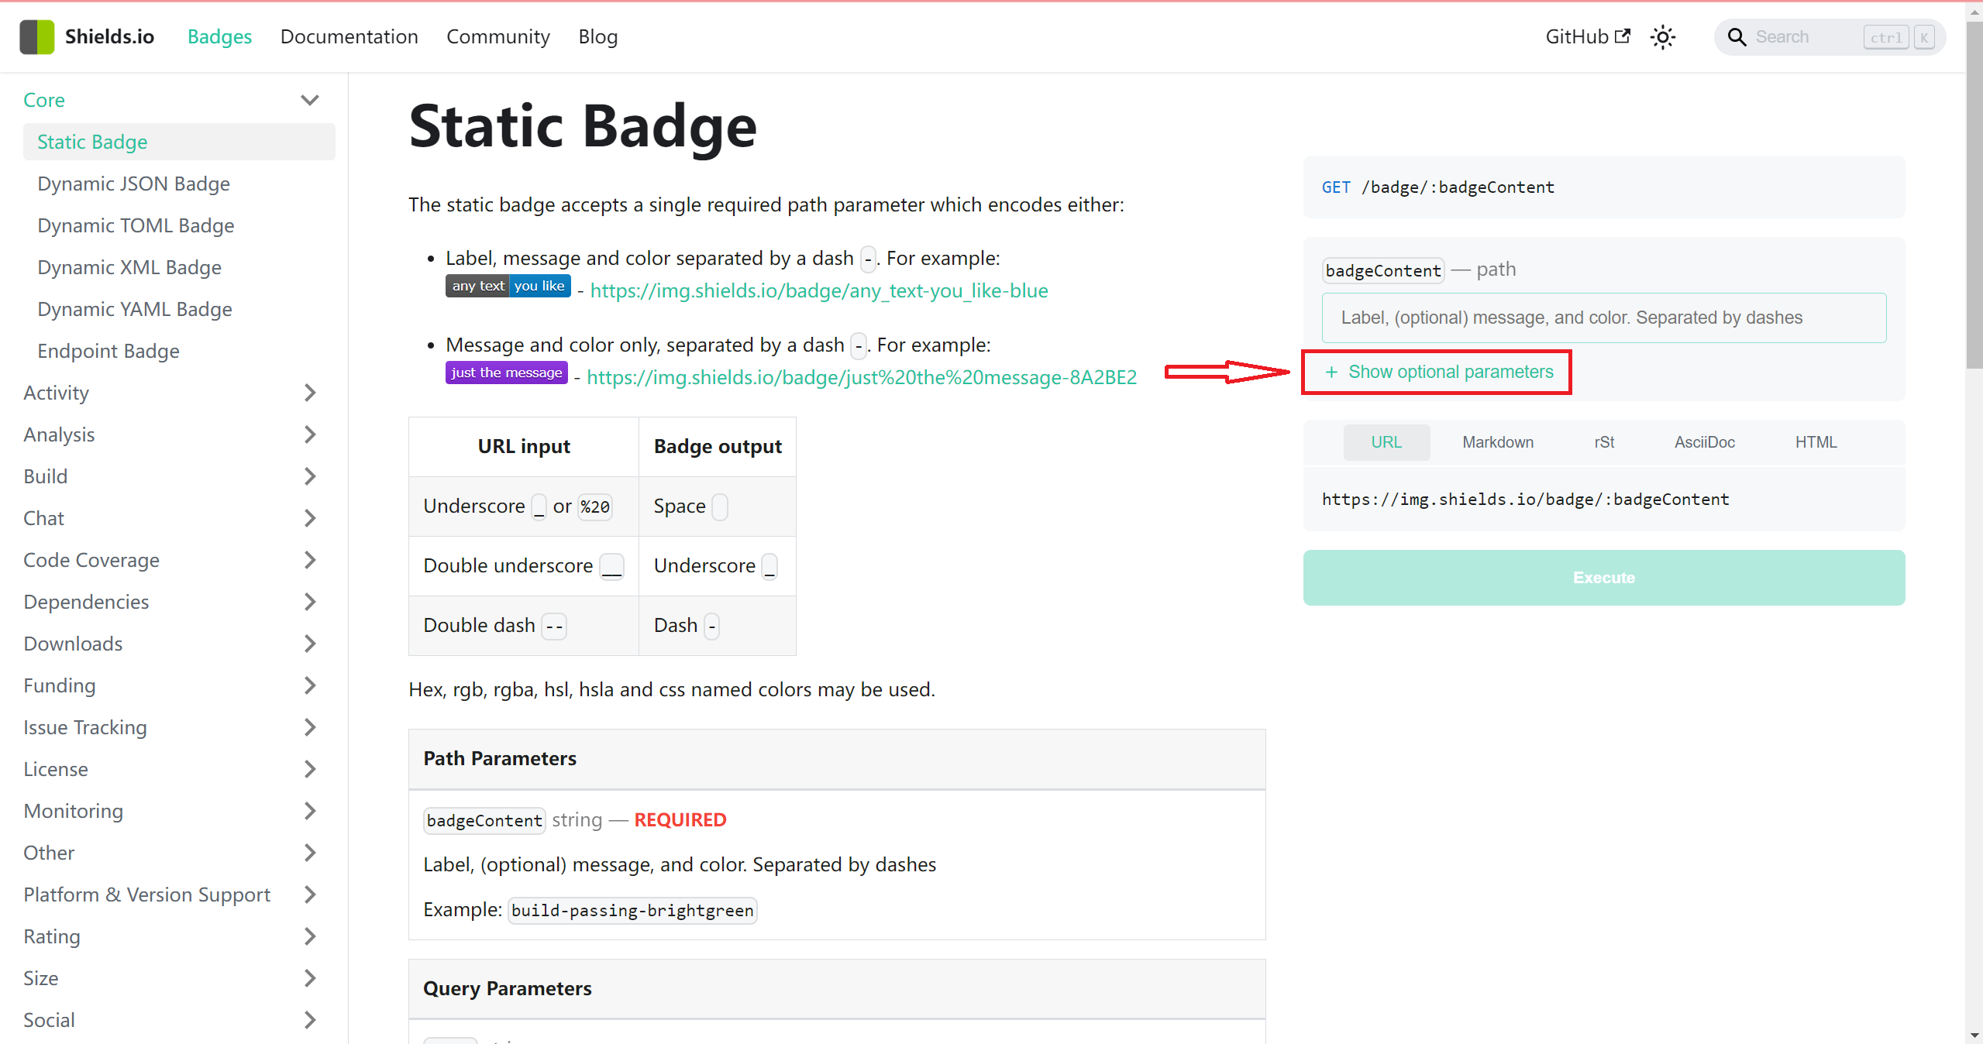Select Static Badge in sidebar
This screenshot has width=1983, height=1044.
[x=179, y=142]
